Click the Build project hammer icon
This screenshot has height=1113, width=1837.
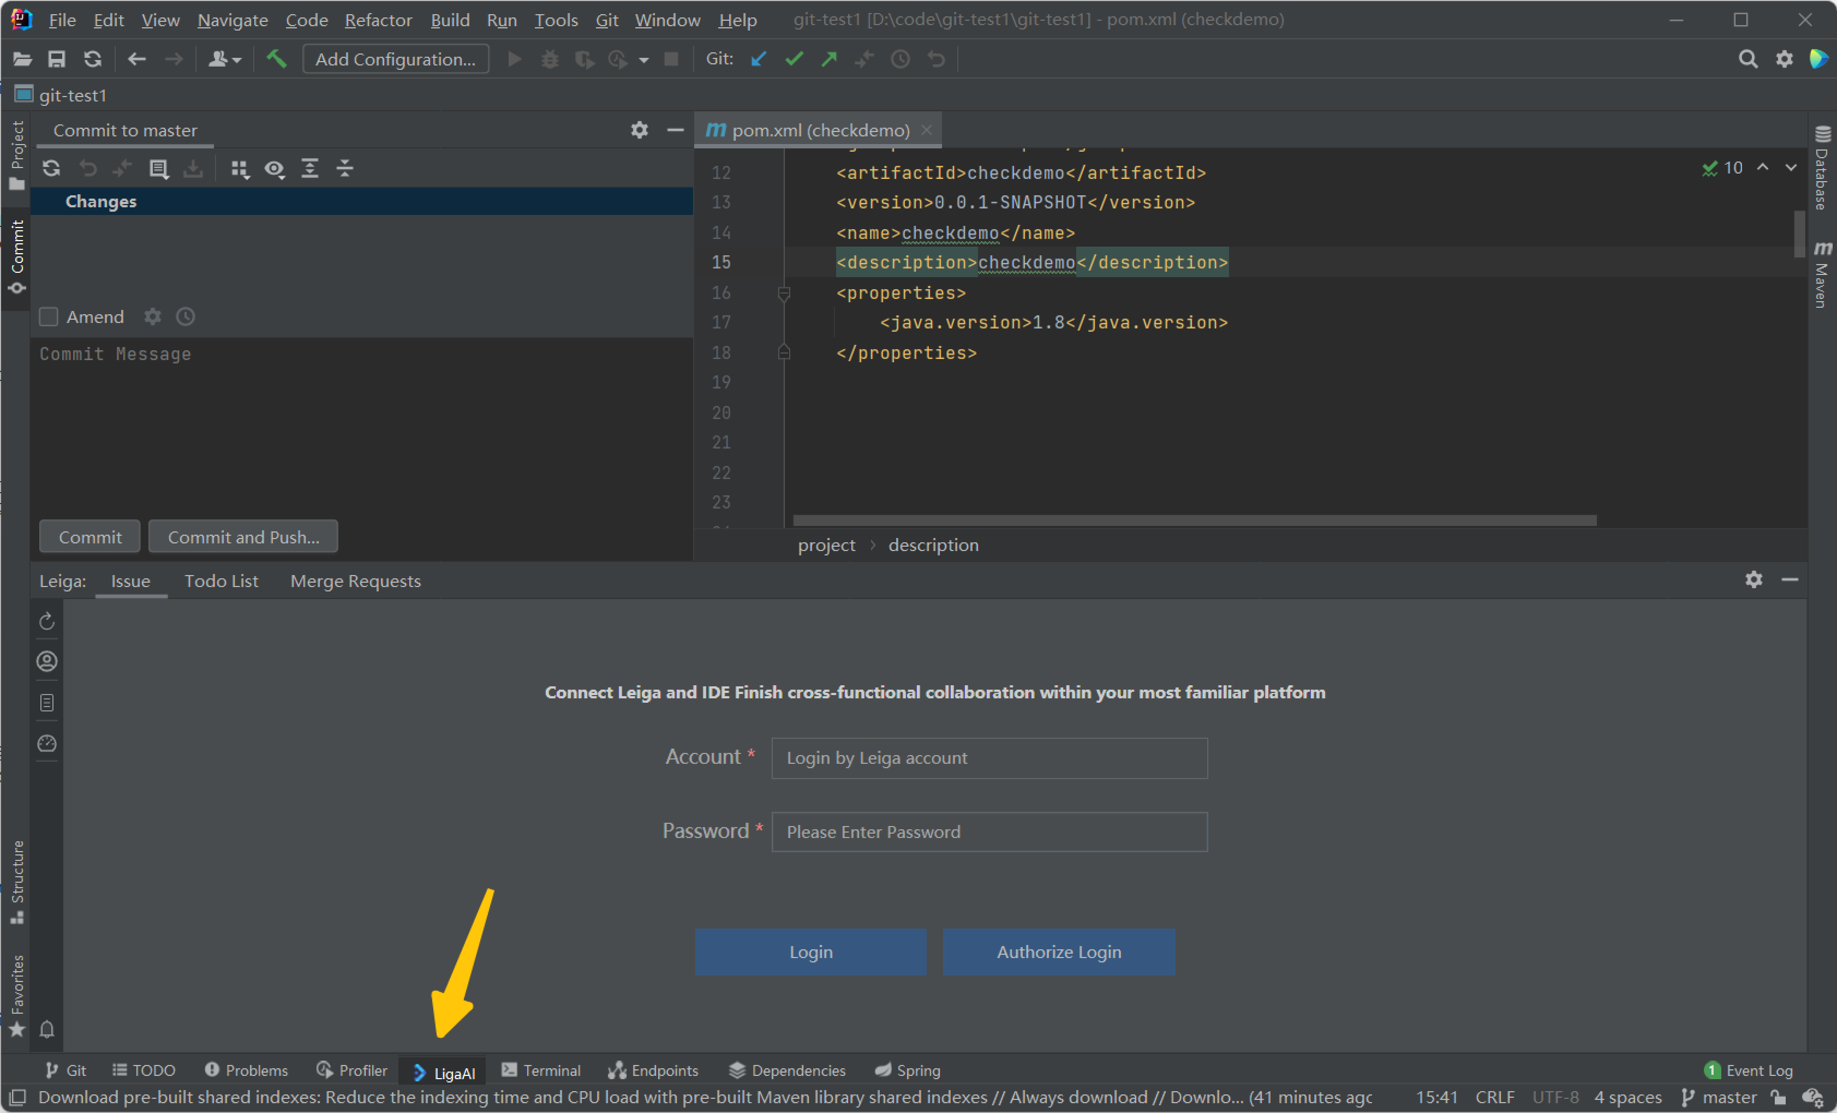coord(277,59)
